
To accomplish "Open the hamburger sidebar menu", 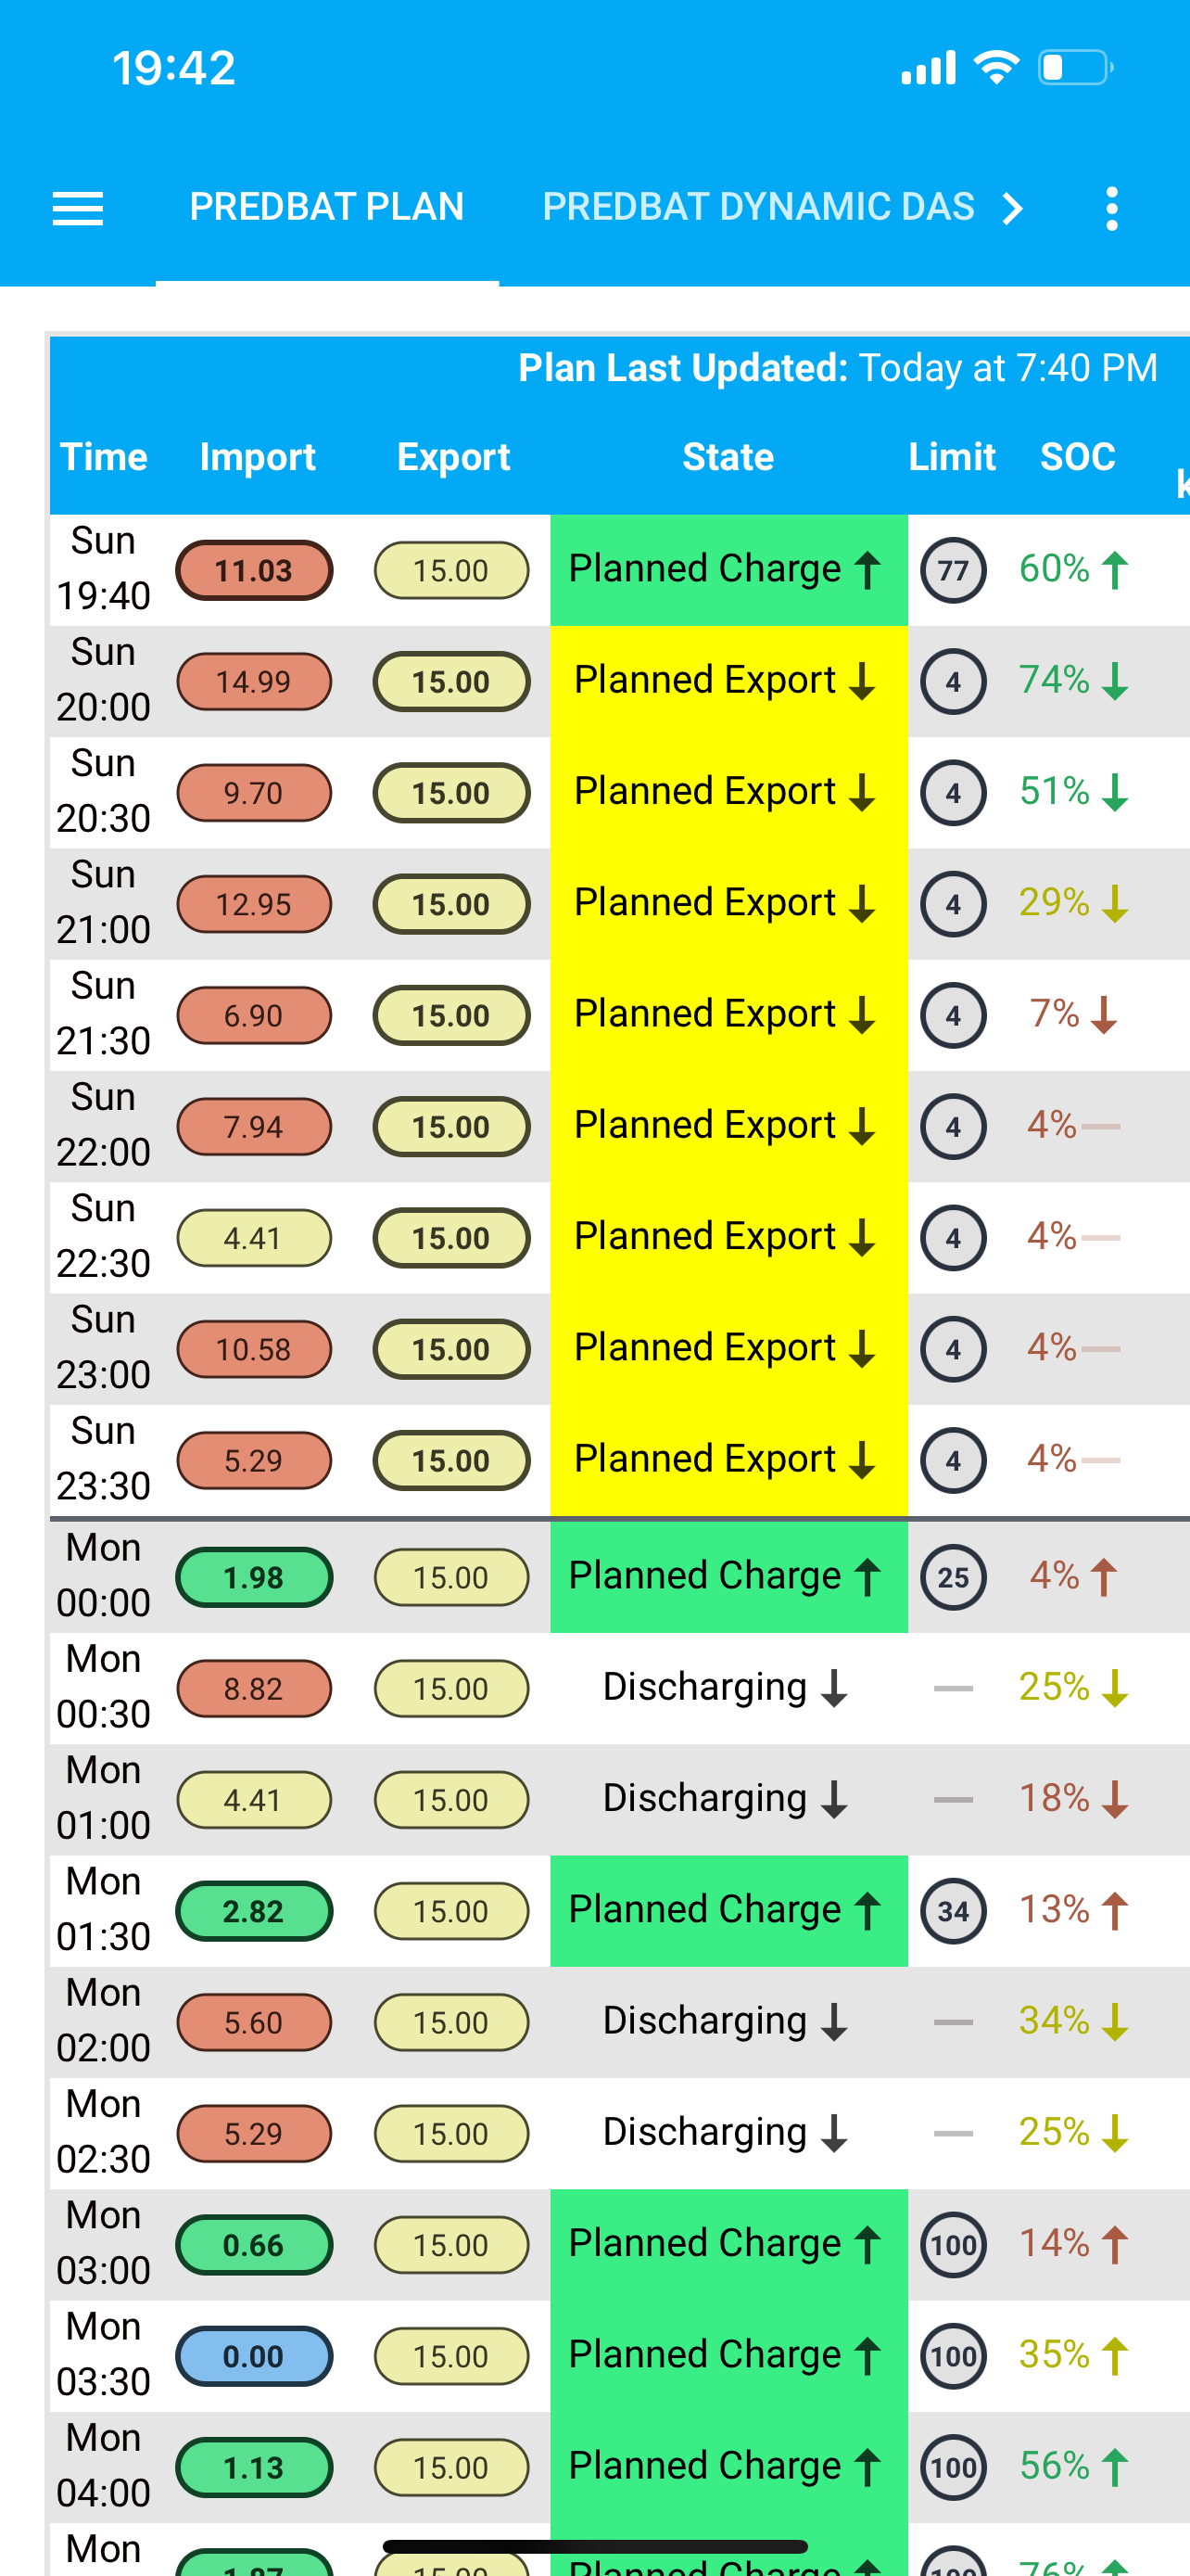I will [x=78, y=208].
